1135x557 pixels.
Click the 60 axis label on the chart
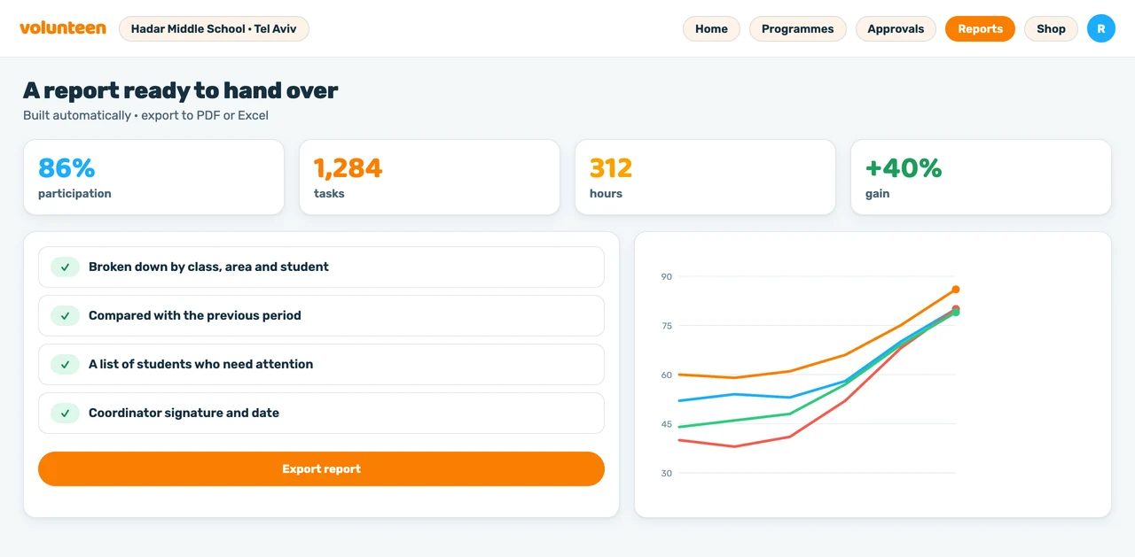tap(667, 375)
